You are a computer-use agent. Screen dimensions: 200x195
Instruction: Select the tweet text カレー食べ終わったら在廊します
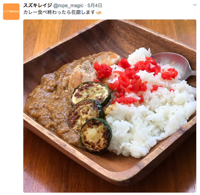point(59,12)
